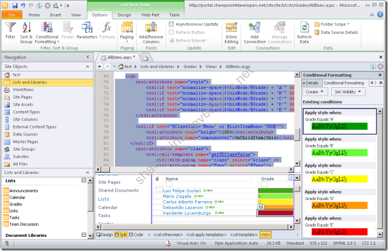Screen dimensions: 388x251
Task: Switch to Code view
Action: [x=136, y=235]
